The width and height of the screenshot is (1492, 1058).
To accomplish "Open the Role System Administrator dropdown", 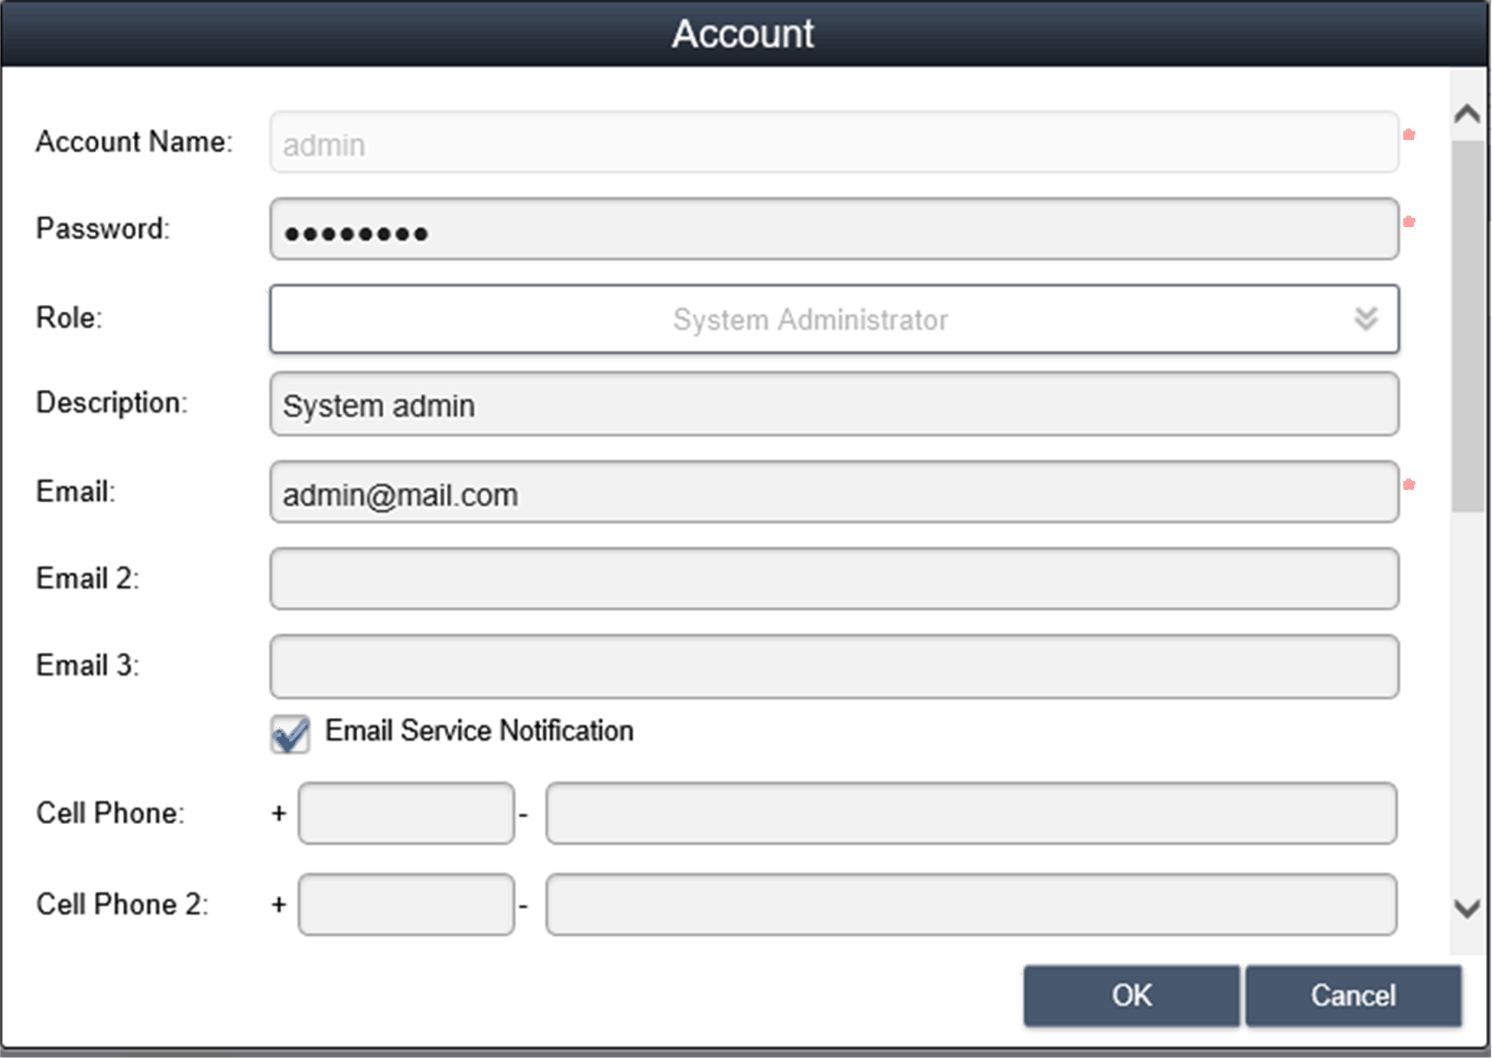I will tap(811, 320).
